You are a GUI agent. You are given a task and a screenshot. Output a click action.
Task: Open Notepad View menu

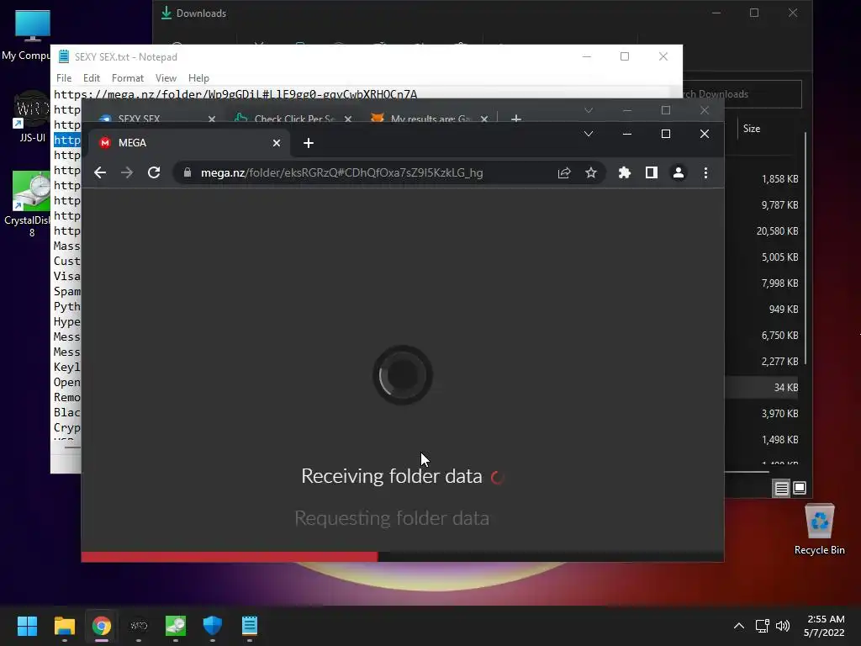pyautogui.click(x=166, y=78)
